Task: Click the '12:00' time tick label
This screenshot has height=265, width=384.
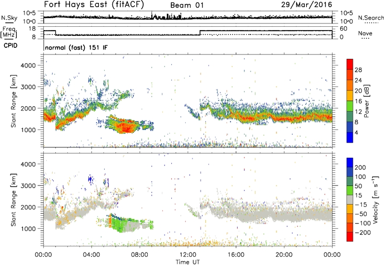Action: [188, 255]
